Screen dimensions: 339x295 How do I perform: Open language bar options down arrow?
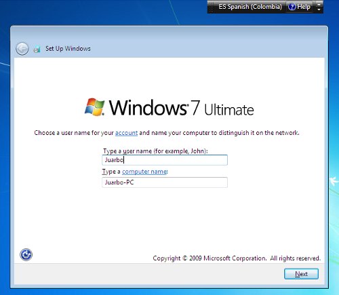tap(319, 9)
